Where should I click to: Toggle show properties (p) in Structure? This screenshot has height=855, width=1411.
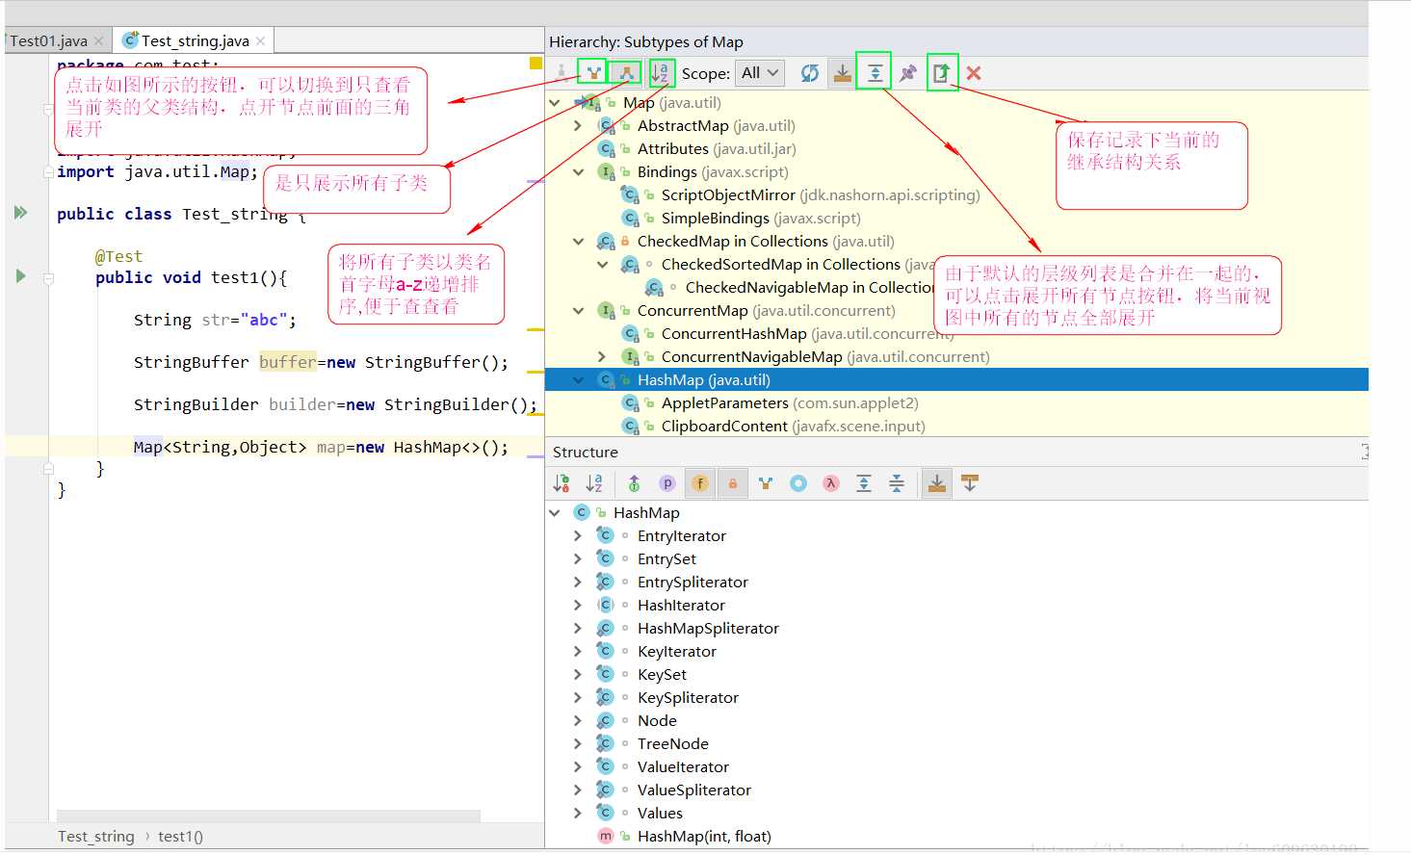pyautogui.click(x=666, y=483)
